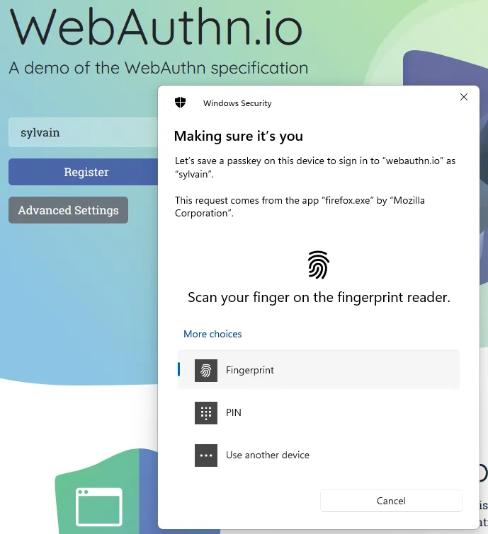Choose Fingerprint sign-in option
The height and width of the screenshot is (534, 488).
(x=319, y=369)
